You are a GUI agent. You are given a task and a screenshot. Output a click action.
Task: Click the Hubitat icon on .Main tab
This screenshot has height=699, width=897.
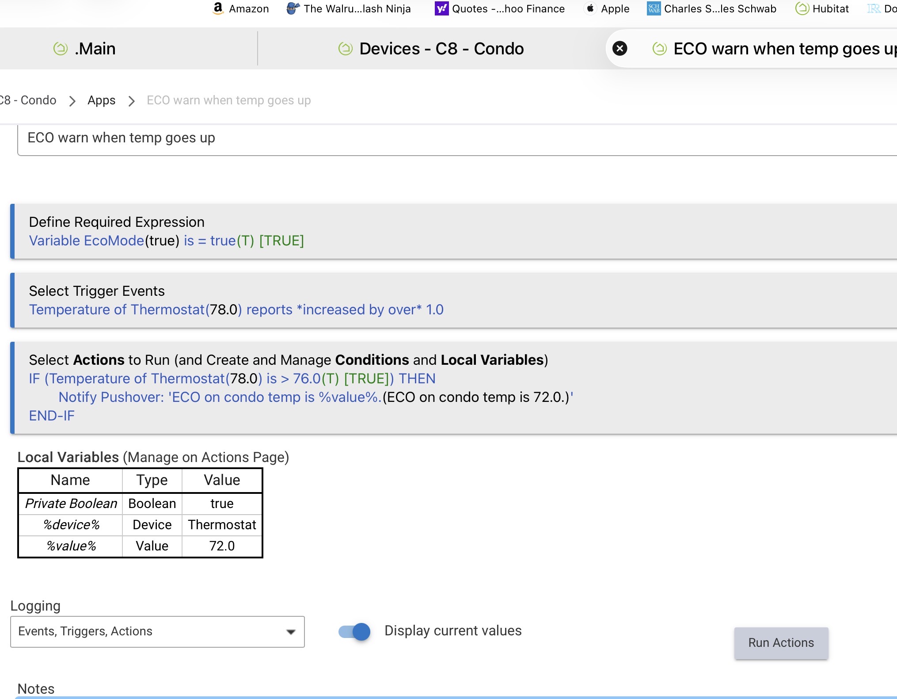[x=61, y=49]
